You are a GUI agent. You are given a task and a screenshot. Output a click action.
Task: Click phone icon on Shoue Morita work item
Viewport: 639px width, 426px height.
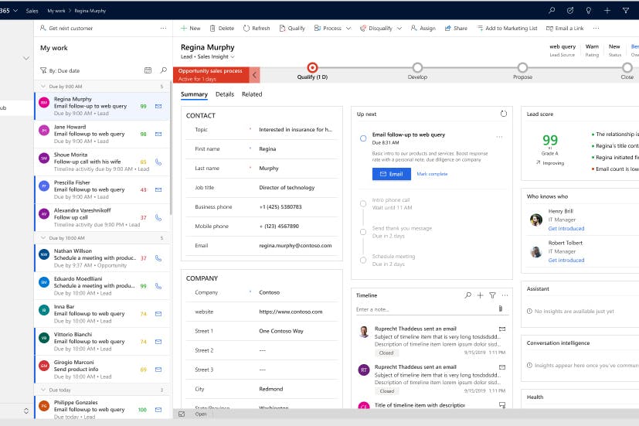click(158, 162)
